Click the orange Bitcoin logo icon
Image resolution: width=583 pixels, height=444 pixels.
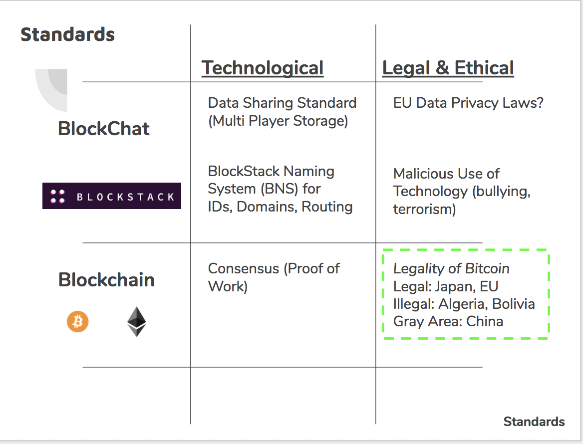(x=78, y=322)
